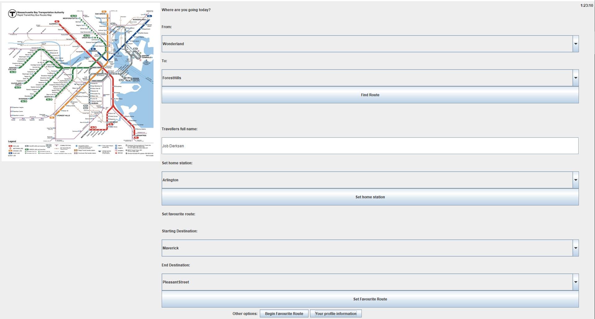Open the From station dropdown arrow
The height and width of the screenshot is (319, 595).
pos(575,44)
